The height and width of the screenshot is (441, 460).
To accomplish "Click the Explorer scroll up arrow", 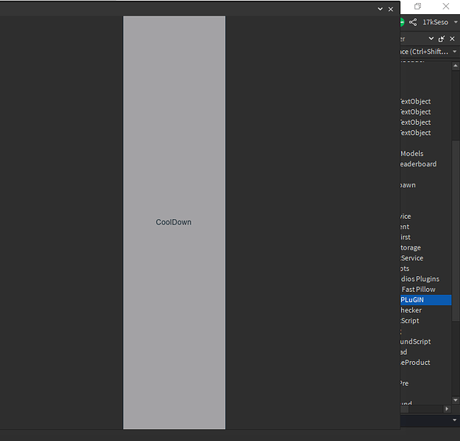I will tap(455, 66).
